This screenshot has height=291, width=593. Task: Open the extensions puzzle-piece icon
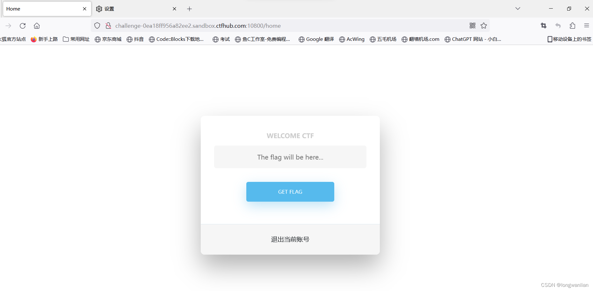point(572,26)
